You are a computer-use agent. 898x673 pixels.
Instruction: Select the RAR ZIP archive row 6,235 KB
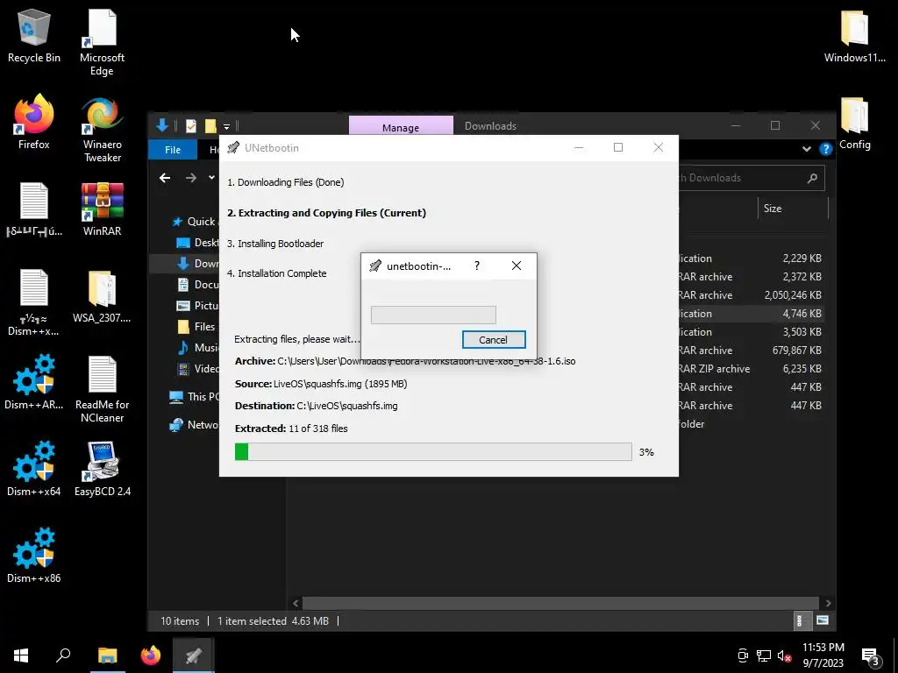[x=752, y=369]
